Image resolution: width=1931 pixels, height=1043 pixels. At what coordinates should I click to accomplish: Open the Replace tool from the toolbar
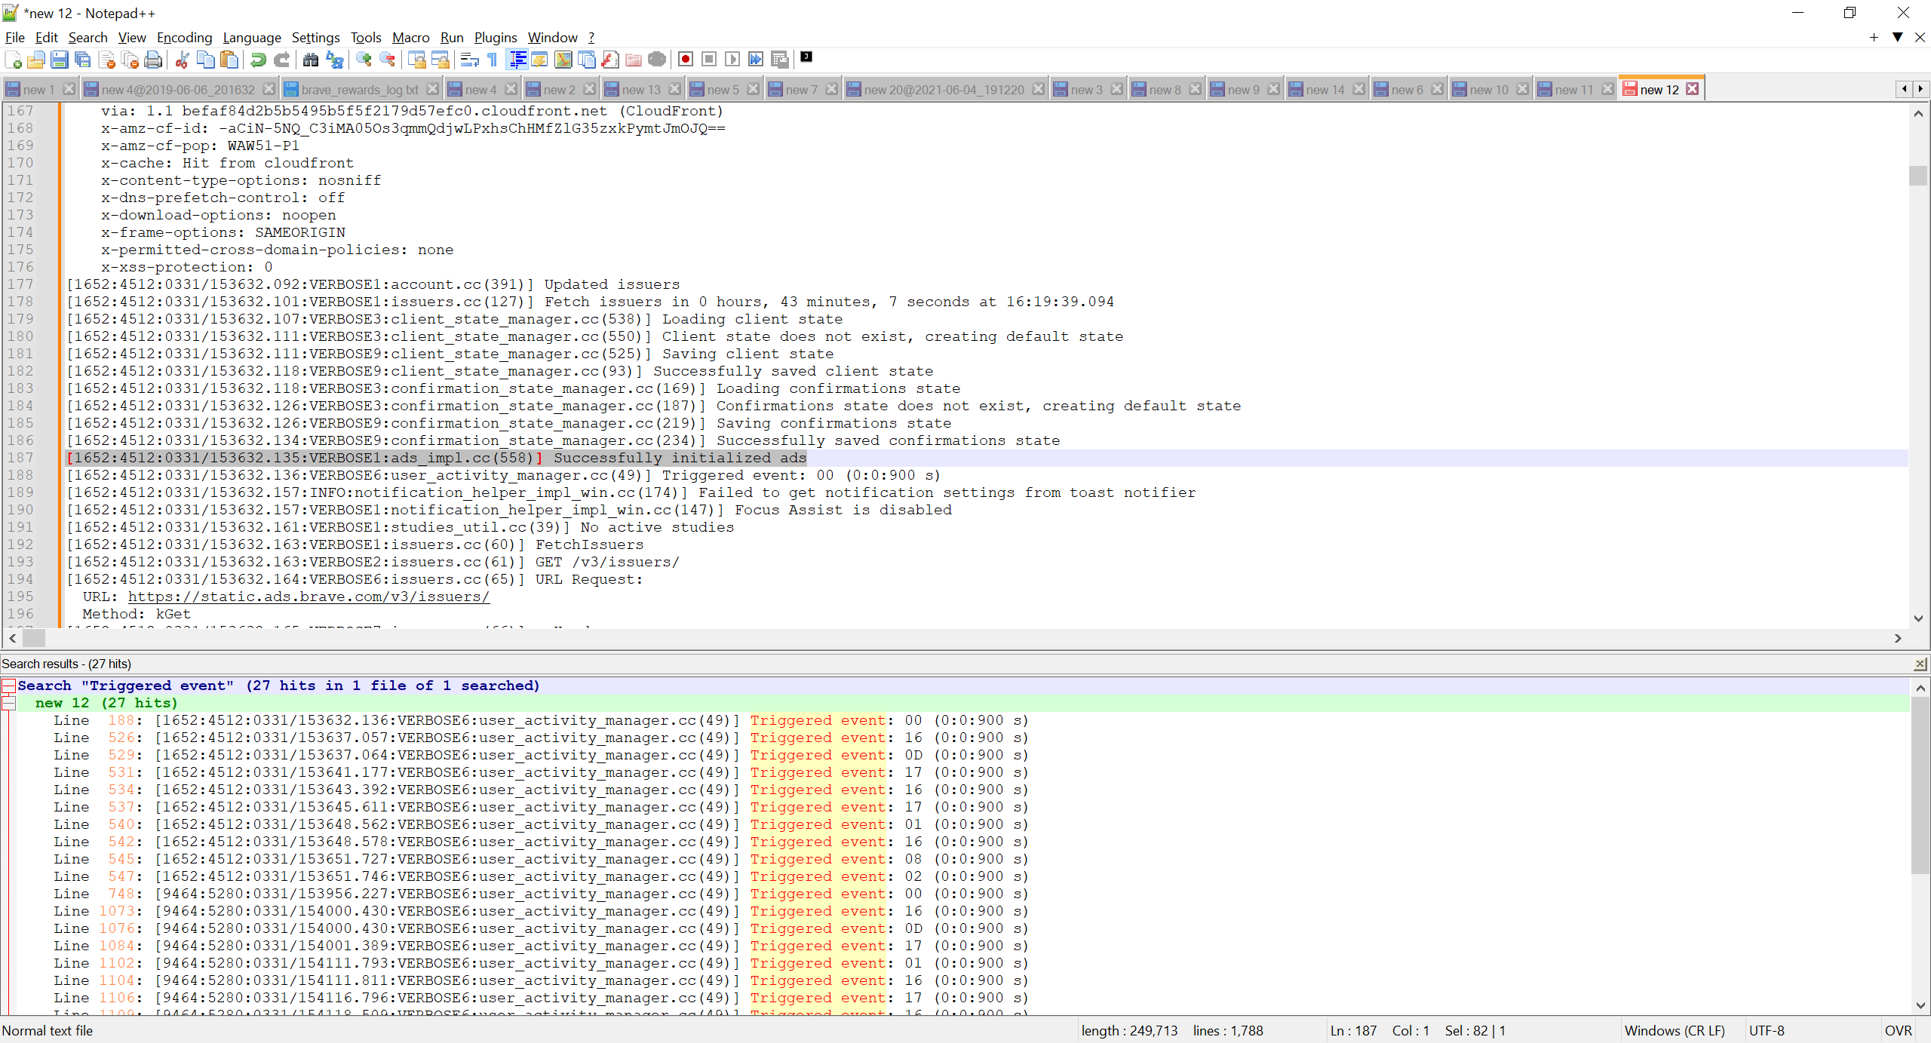[334, 60]
